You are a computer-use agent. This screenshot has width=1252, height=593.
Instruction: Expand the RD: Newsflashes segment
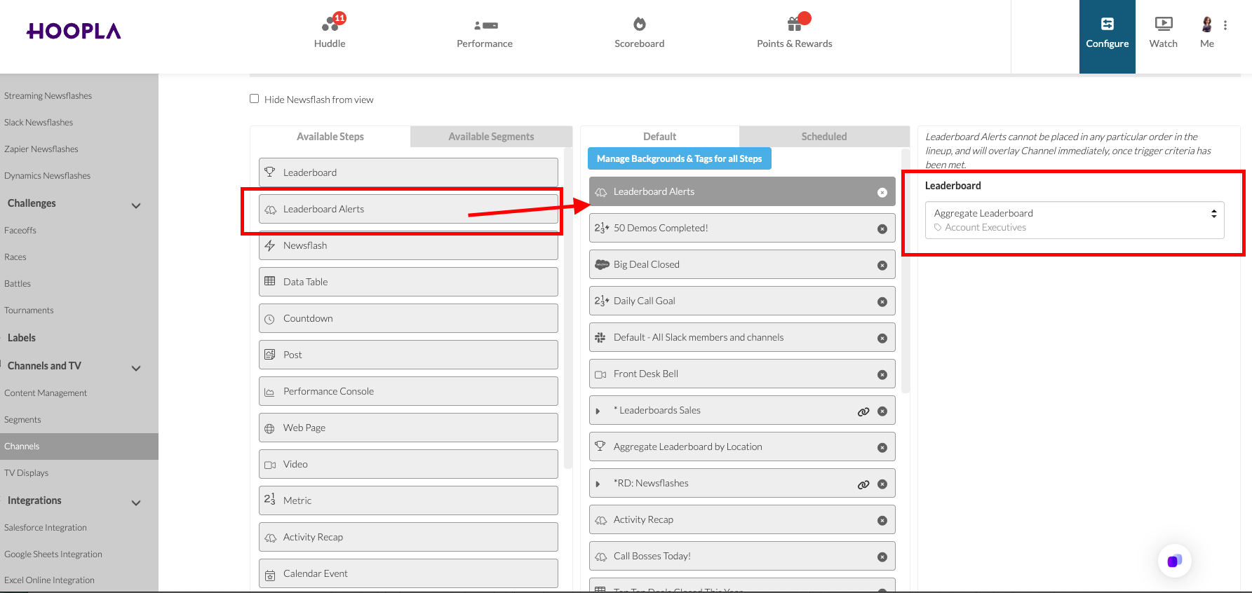click(x=598, y=484)
